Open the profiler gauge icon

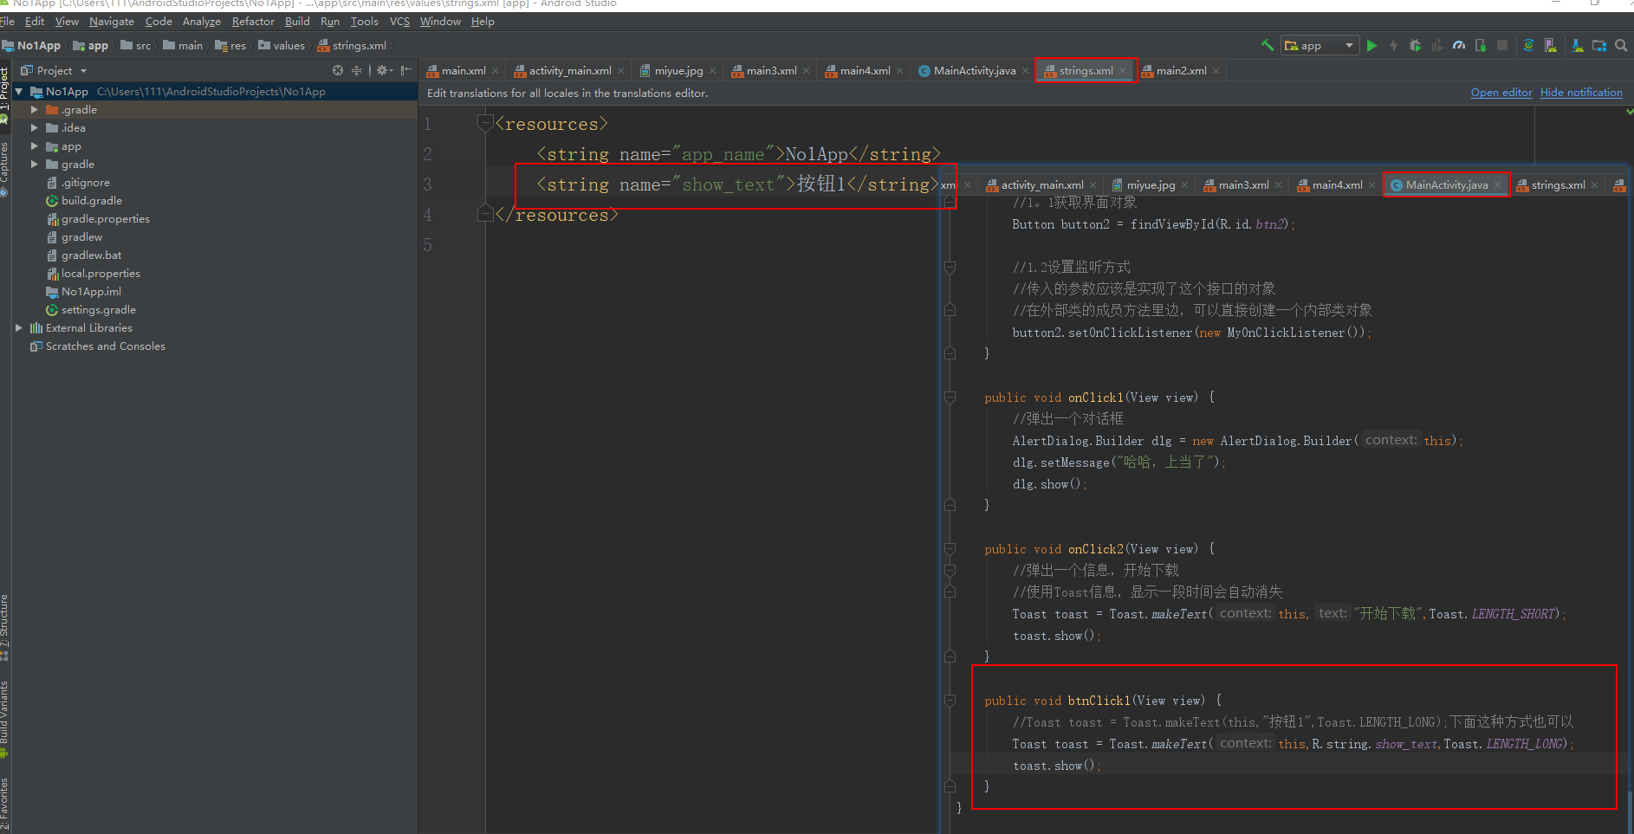[x=1459, y=45]
